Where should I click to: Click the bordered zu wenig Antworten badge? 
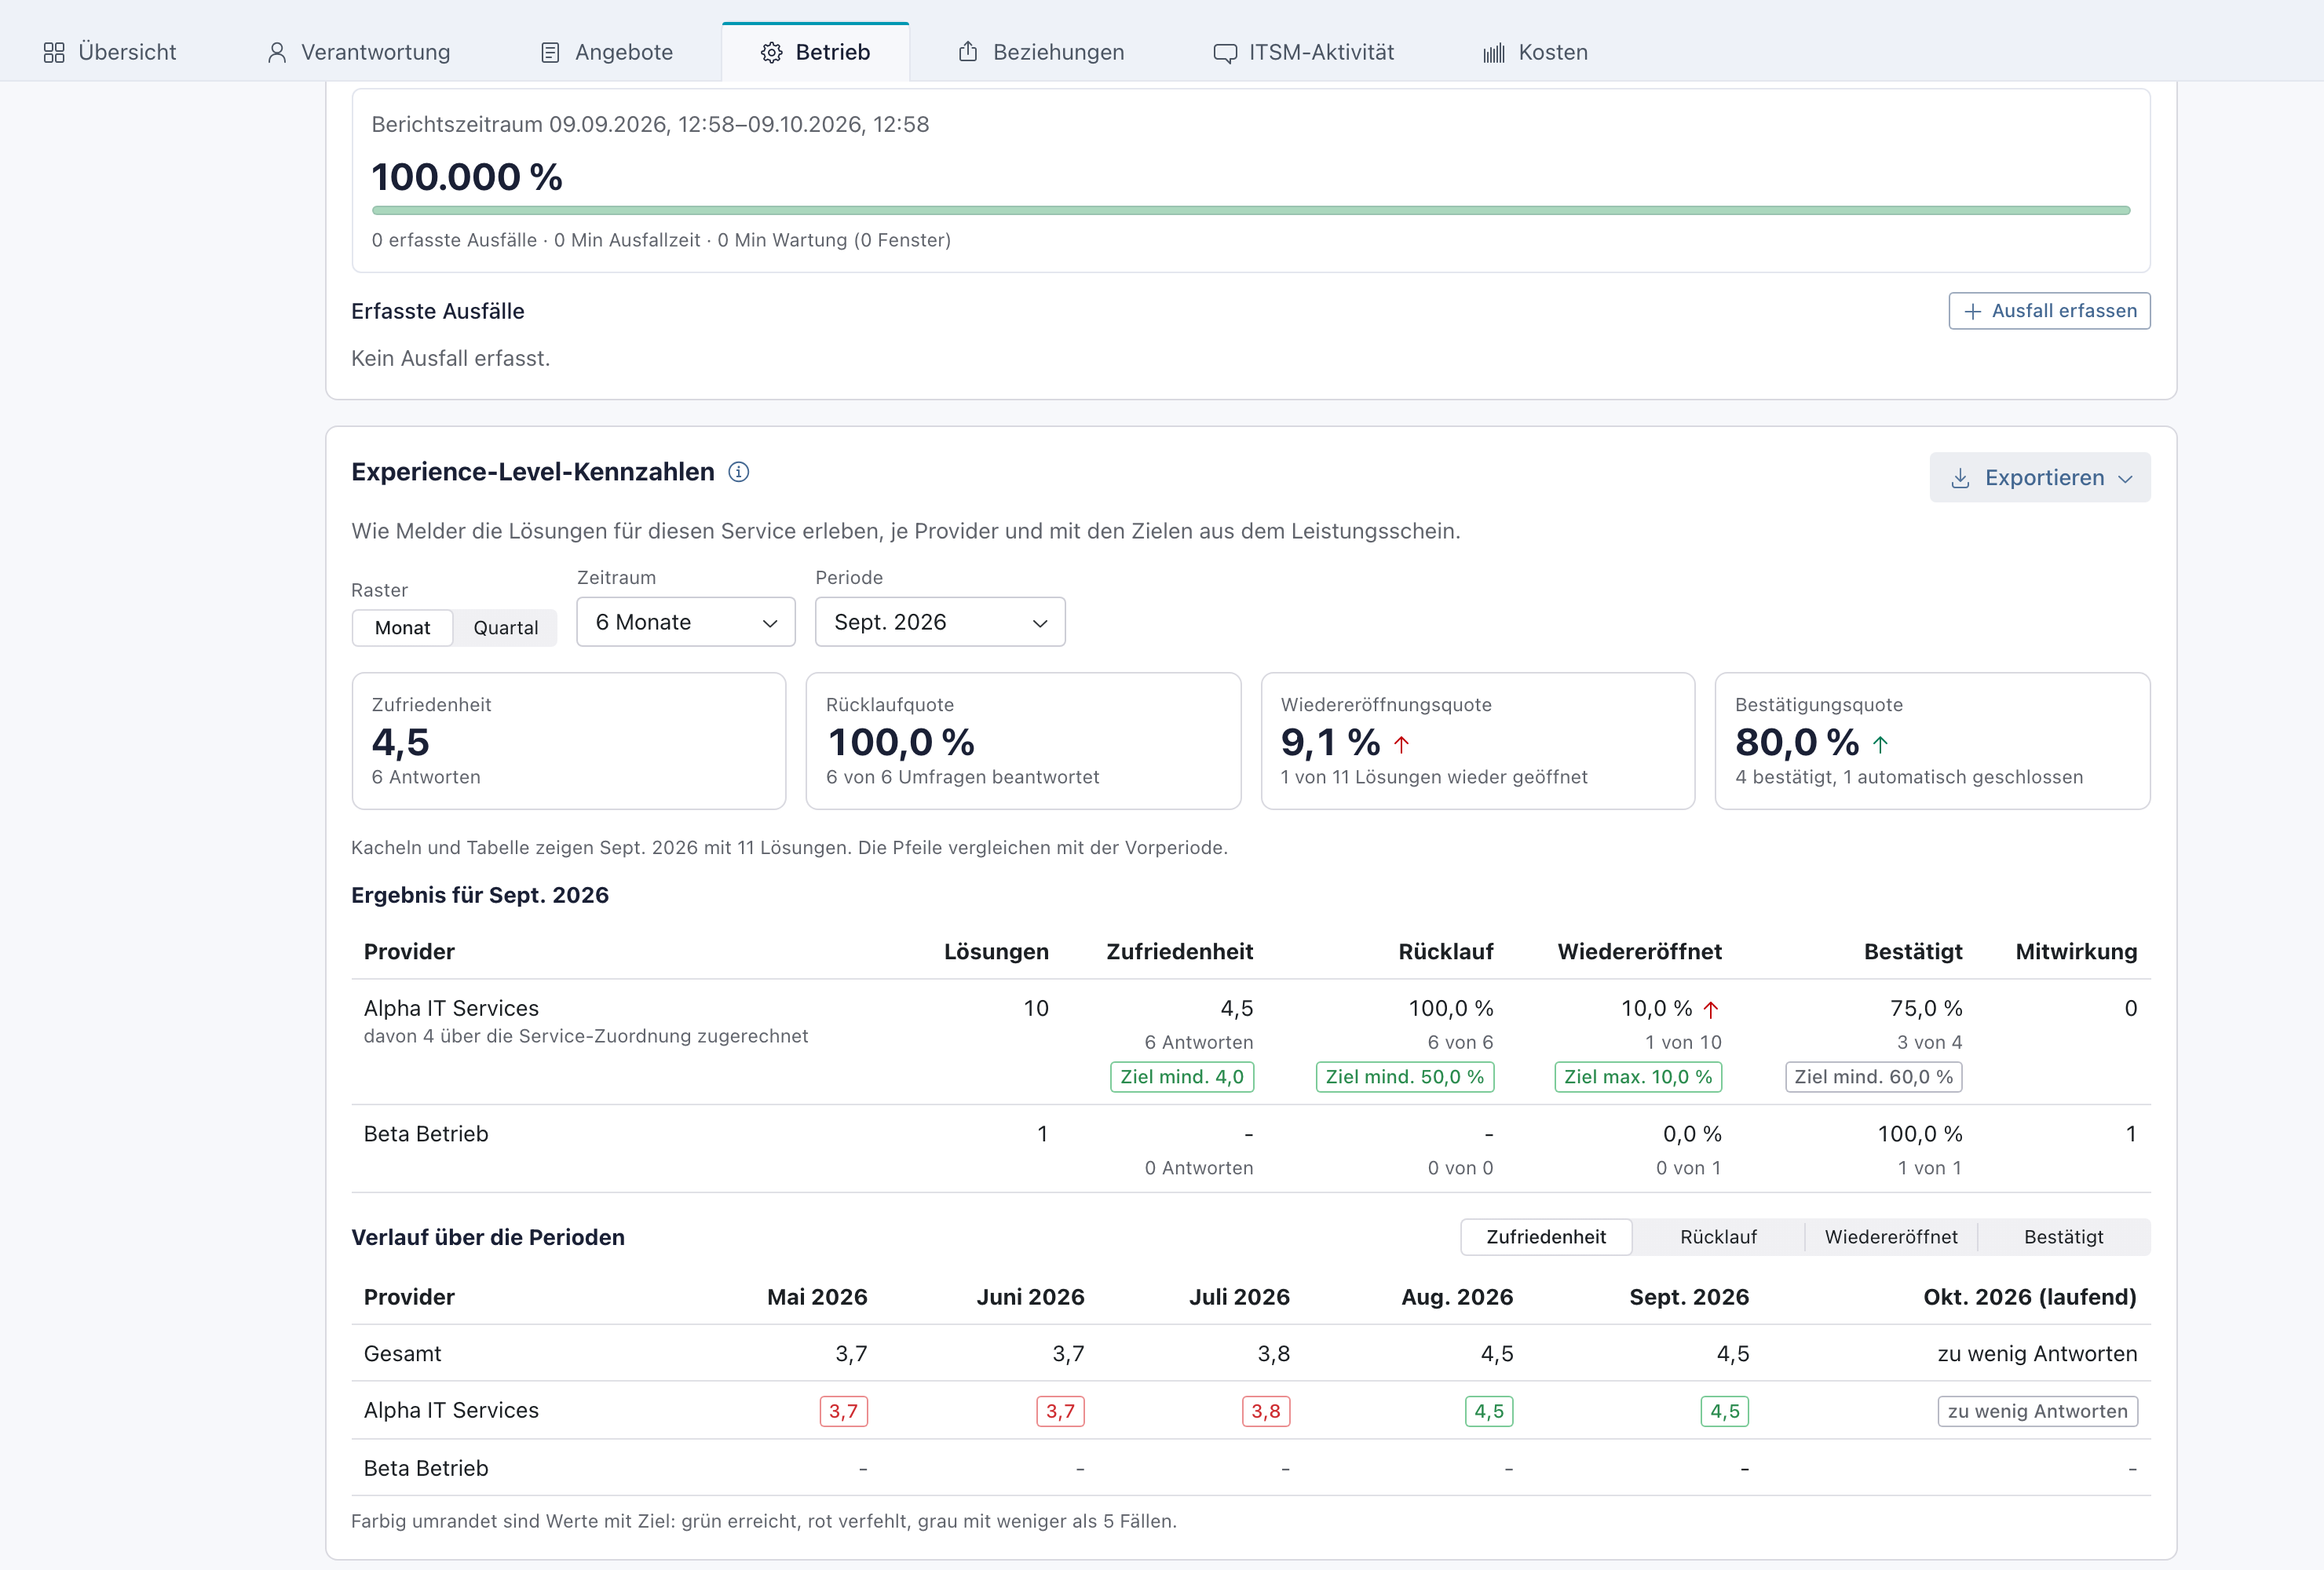(2037, 1411)
